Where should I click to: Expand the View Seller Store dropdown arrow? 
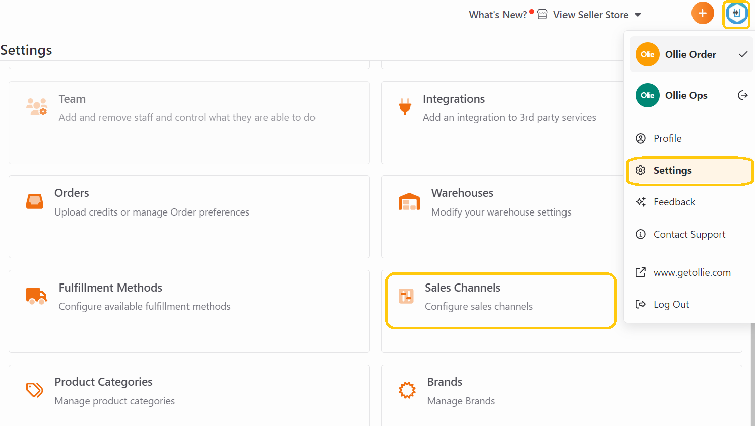[x=638, y=15]
